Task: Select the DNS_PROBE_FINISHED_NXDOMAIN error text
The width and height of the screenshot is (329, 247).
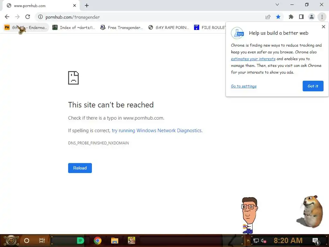Action: pyautogui.click(x=98, y=143)
